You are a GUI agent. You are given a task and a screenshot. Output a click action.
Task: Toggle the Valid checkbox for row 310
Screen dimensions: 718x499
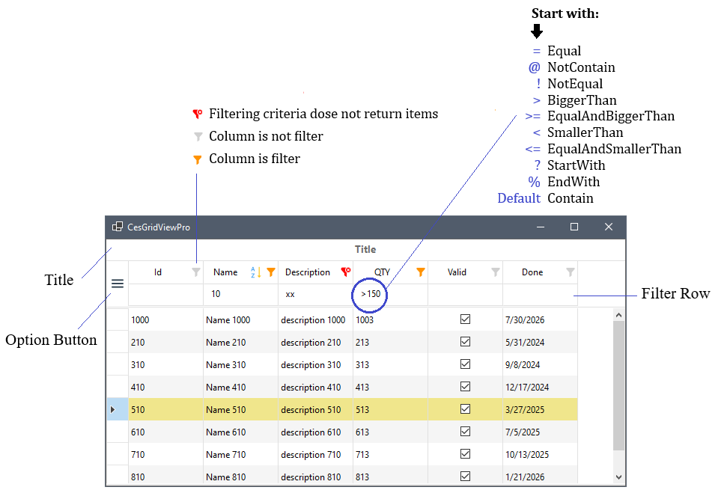(x=465, y=364)
